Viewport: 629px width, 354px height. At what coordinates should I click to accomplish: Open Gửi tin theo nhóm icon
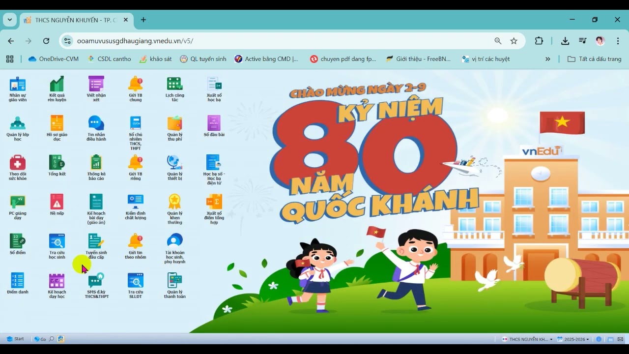[136, 246]
